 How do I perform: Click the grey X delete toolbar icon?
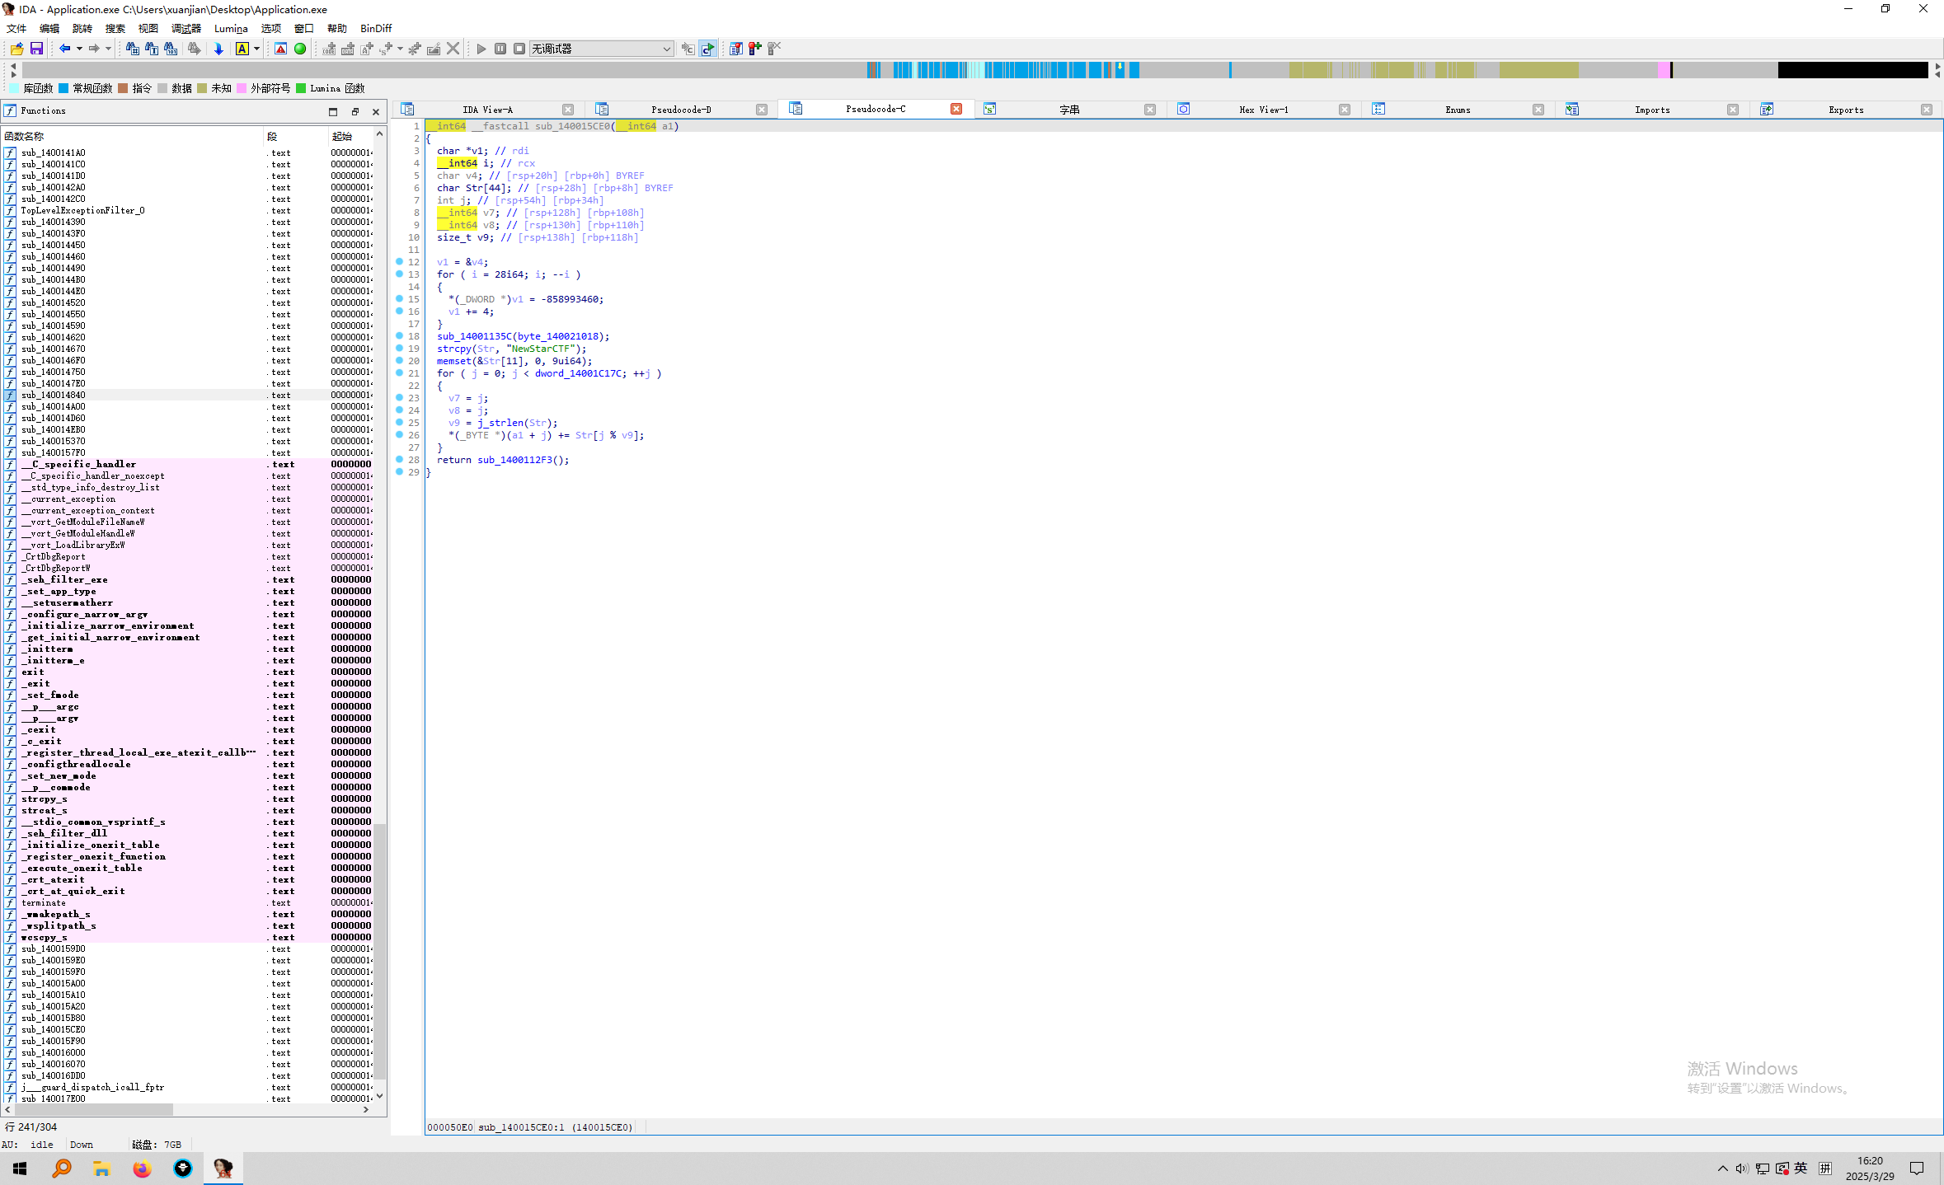click(453, 49)
